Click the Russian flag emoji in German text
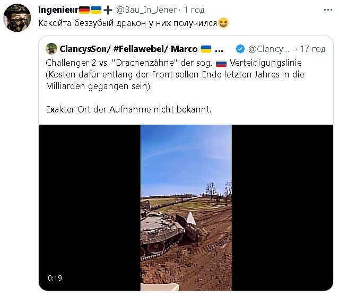The width and height of the screenshot is (339, 296). [x=221, y=63]
